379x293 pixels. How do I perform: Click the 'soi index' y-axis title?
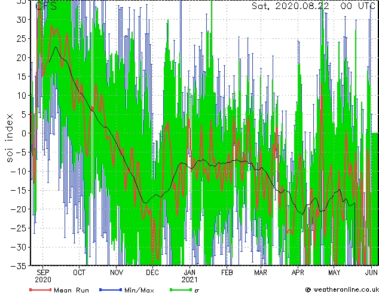click(10, 138)
